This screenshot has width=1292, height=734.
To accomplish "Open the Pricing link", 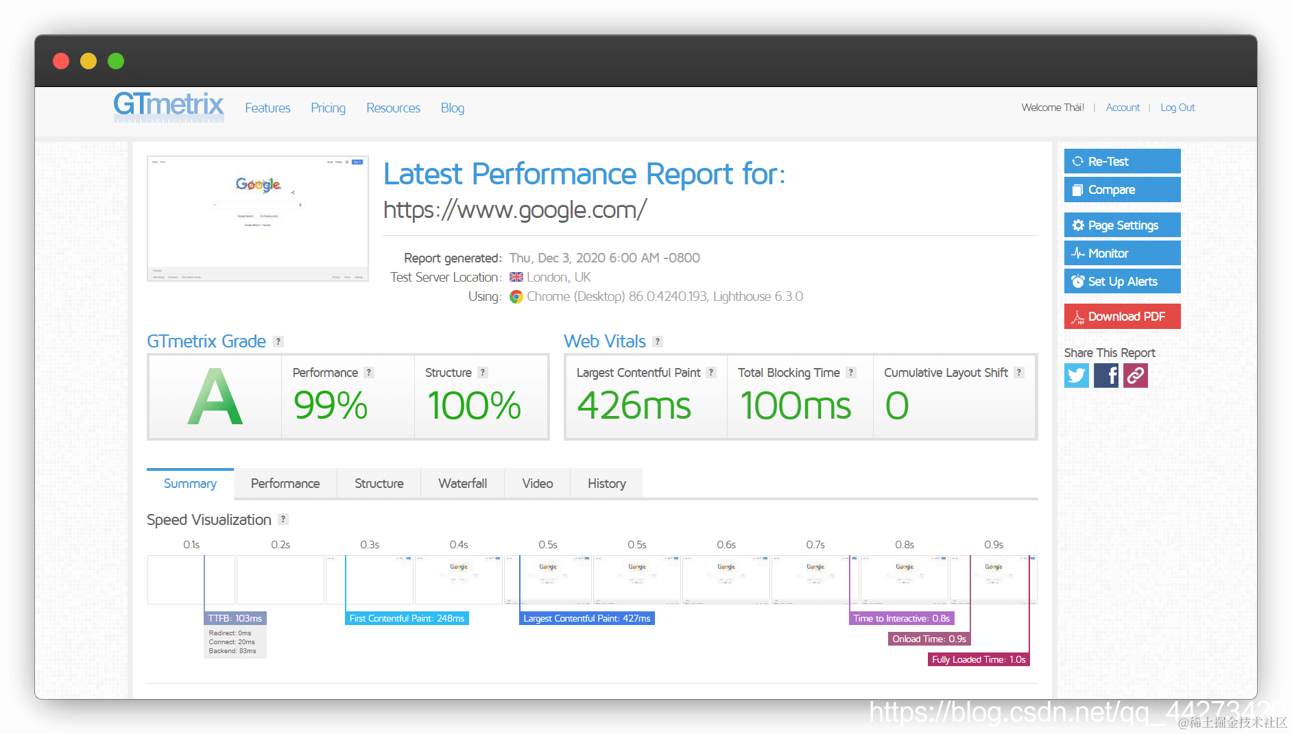I will click(x=328, y=108).
